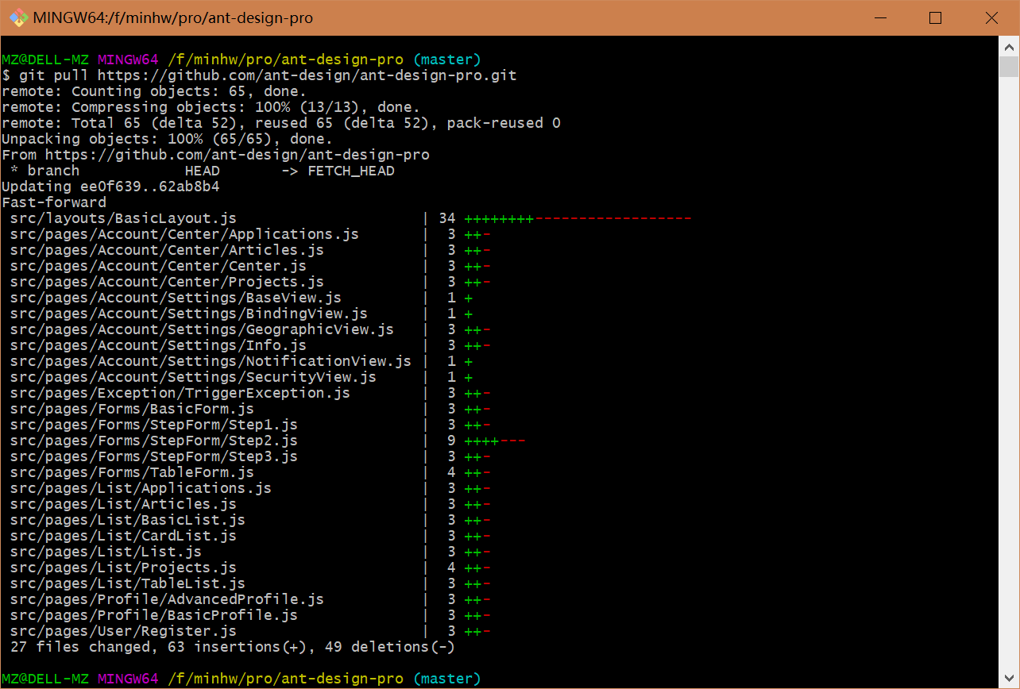Click the 'From https://github.com/ant-design/ant-design-pro' line
Viewport: 1020px width, 689px height.
pos(215,155)
